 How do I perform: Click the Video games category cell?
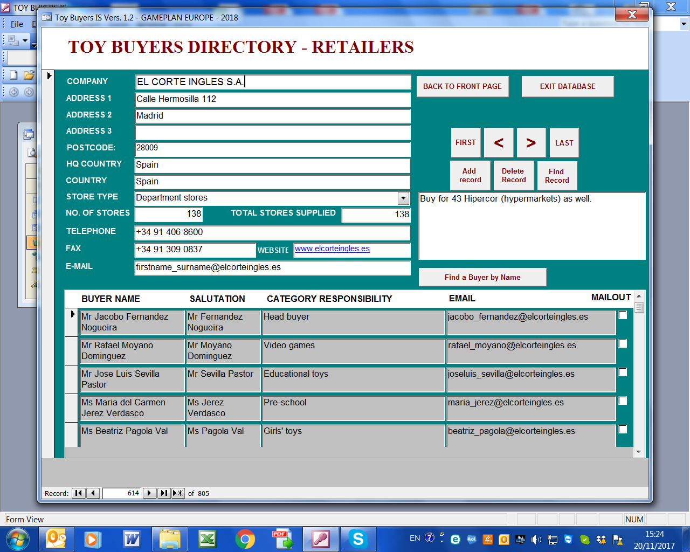pos(354,350)
